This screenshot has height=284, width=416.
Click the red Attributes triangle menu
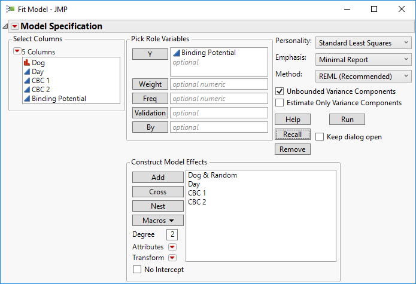[x=172, y=247]
